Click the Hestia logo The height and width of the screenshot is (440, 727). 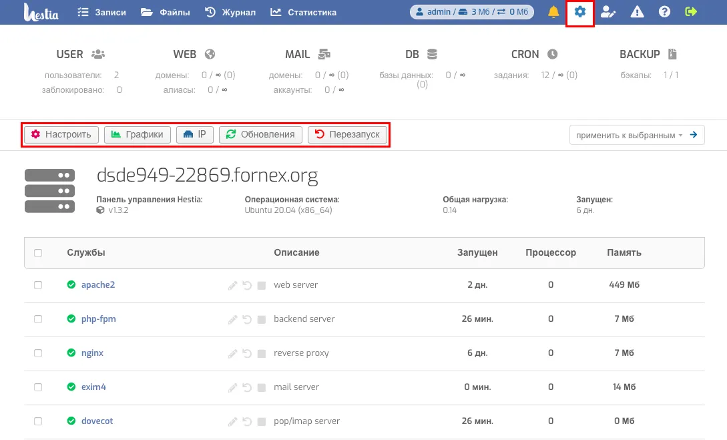point(41,12)
